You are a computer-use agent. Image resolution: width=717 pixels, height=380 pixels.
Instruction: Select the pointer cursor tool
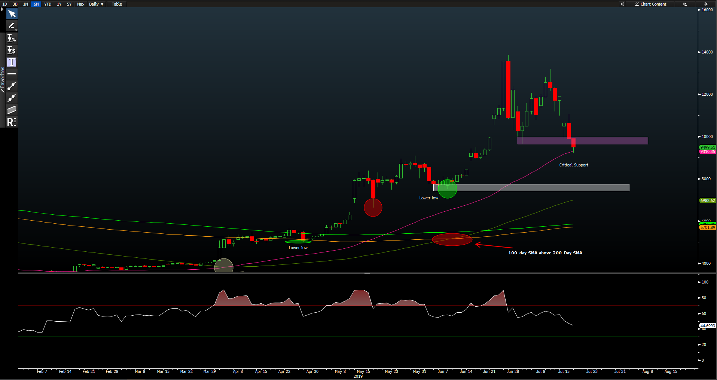pyautogui.click(x=12, y=14)
